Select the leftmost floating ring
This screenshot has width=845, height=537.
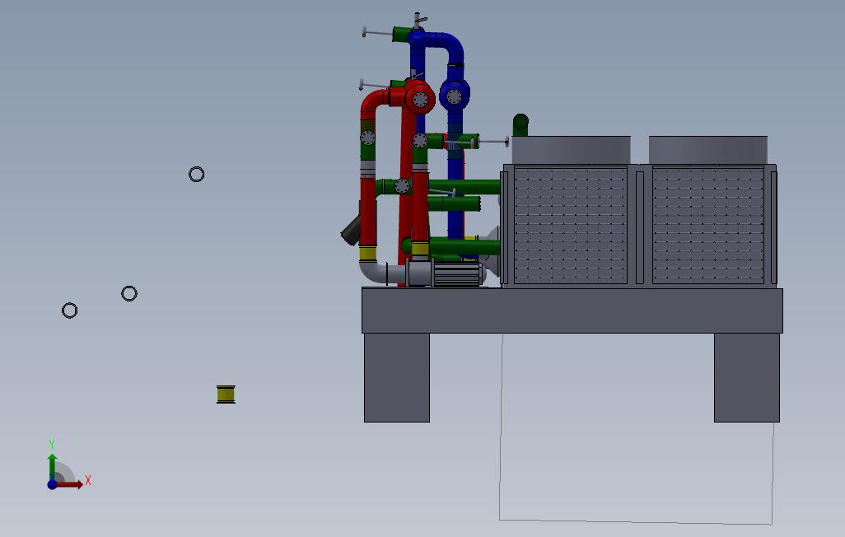[x=69, y=311]
